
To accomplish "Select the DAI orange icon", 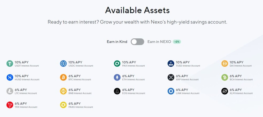I will pos(225,64).
